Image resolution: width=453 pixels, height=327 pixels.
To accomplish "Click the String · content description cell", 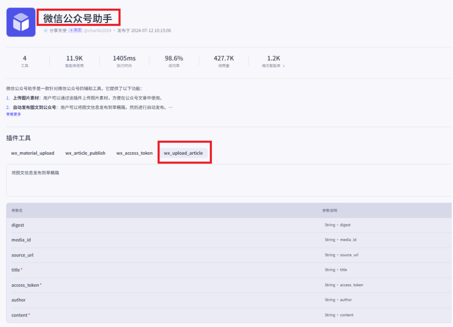I will pos(339,315).
